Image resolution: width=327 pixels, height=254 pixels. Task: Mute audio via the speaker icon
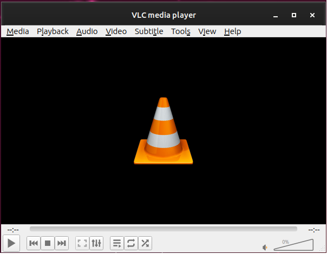pyautogui.click(x=265, y=248)
